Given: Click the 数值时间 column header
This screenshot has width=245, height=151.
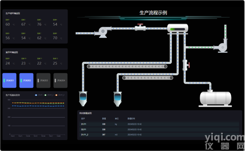Looking at the screenshot, I should click(131, 119).
